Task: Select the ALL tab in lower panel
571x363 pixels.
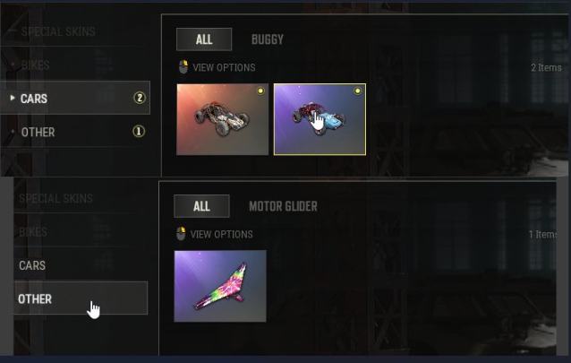Action: point(201,206)
